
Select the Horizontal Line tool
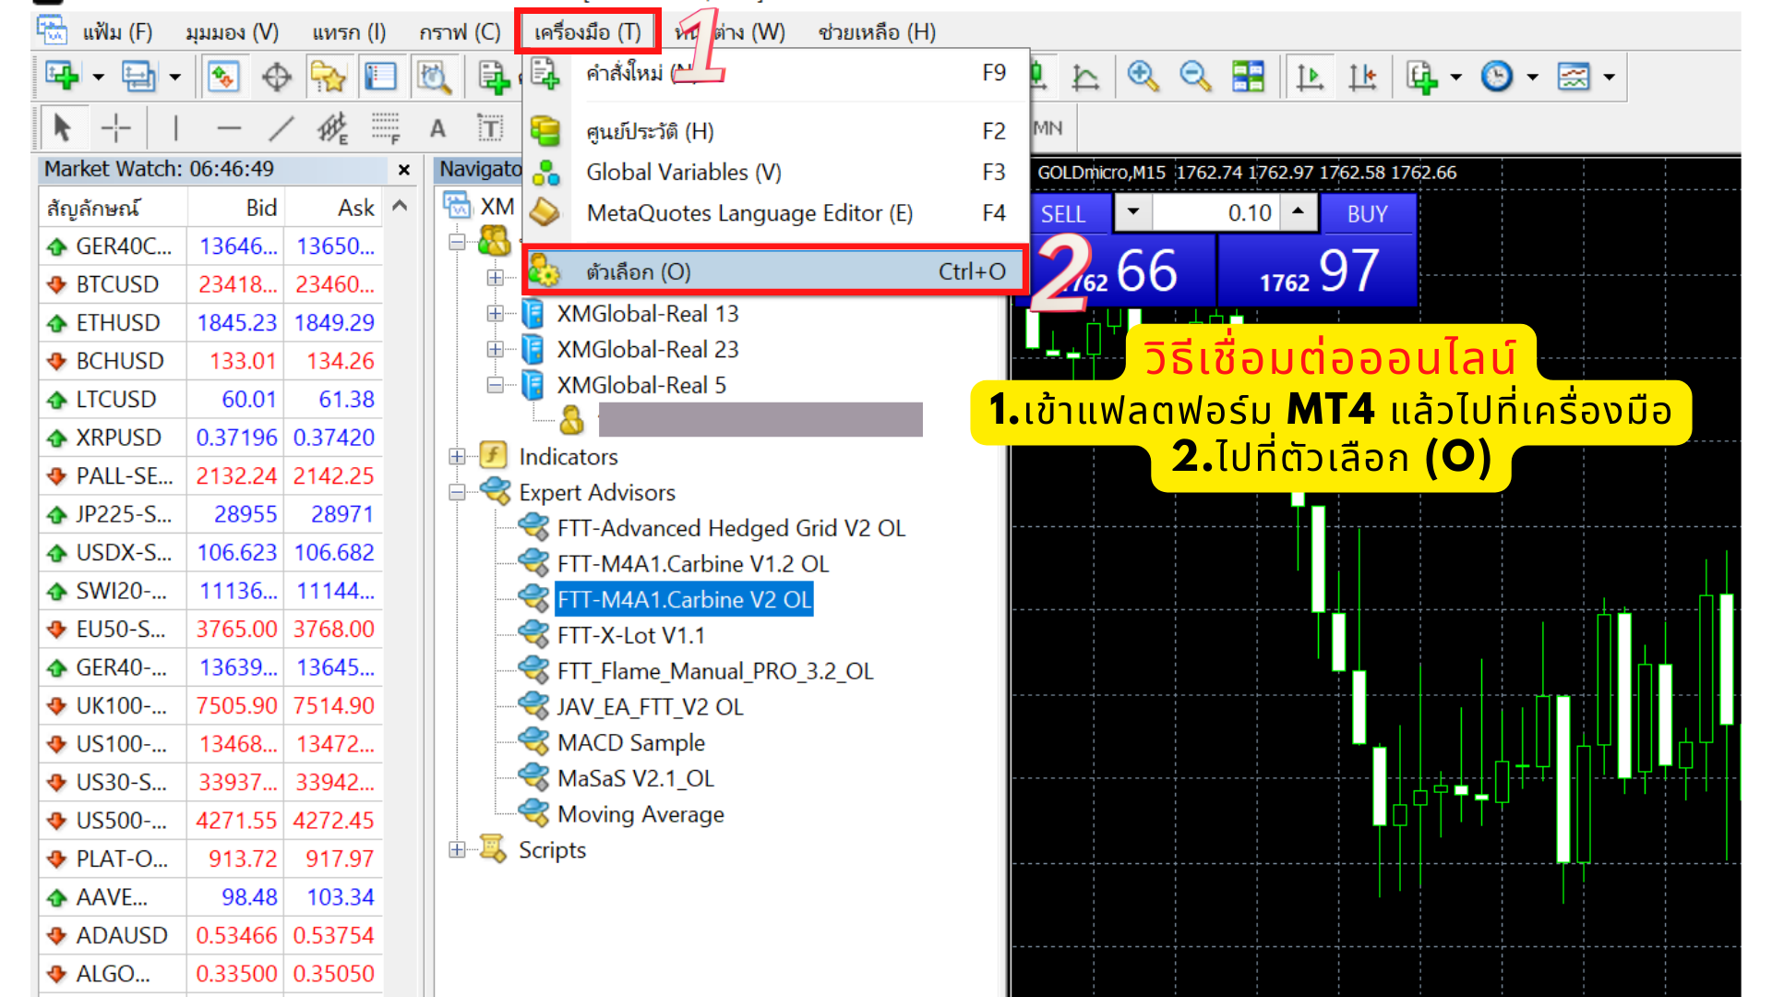[229, 128]
